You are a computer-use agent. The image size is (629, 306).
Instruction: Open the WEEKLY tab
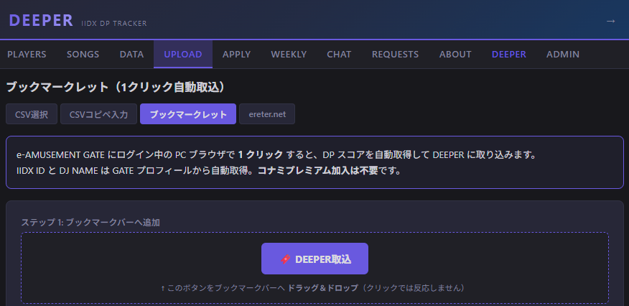[289, 54]
